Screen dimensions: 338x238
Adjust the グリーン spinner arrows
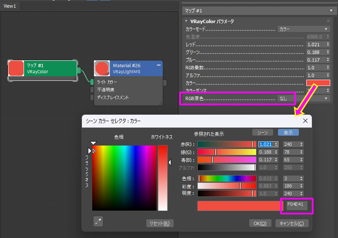pyautogui.click(x=328, y=52)
